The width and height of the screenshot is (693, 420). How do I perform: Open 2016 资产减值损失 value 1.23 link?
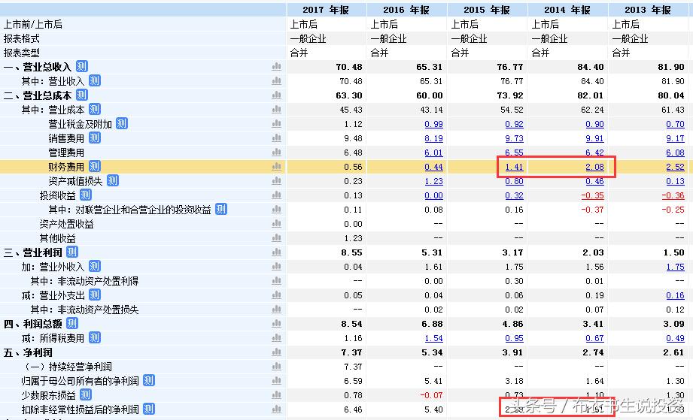pos(433,181)
